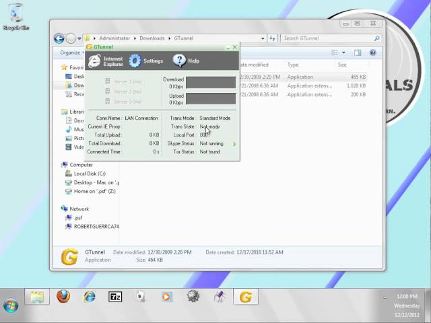The height and width of the screenshot is (323, 431).
Task: Open the Windows Start menu
Action: [x=11, y=306]
